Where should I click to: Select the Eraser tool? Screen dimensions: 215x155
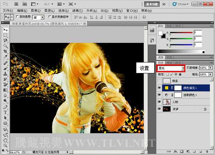tap(5, 84)
